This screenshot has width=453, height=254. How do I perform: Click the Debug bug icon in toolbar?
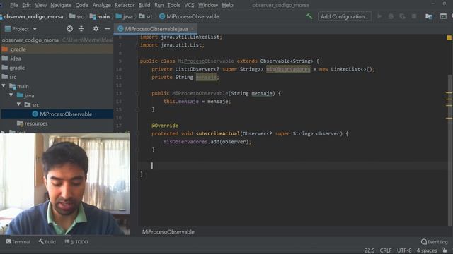(391, 16)
